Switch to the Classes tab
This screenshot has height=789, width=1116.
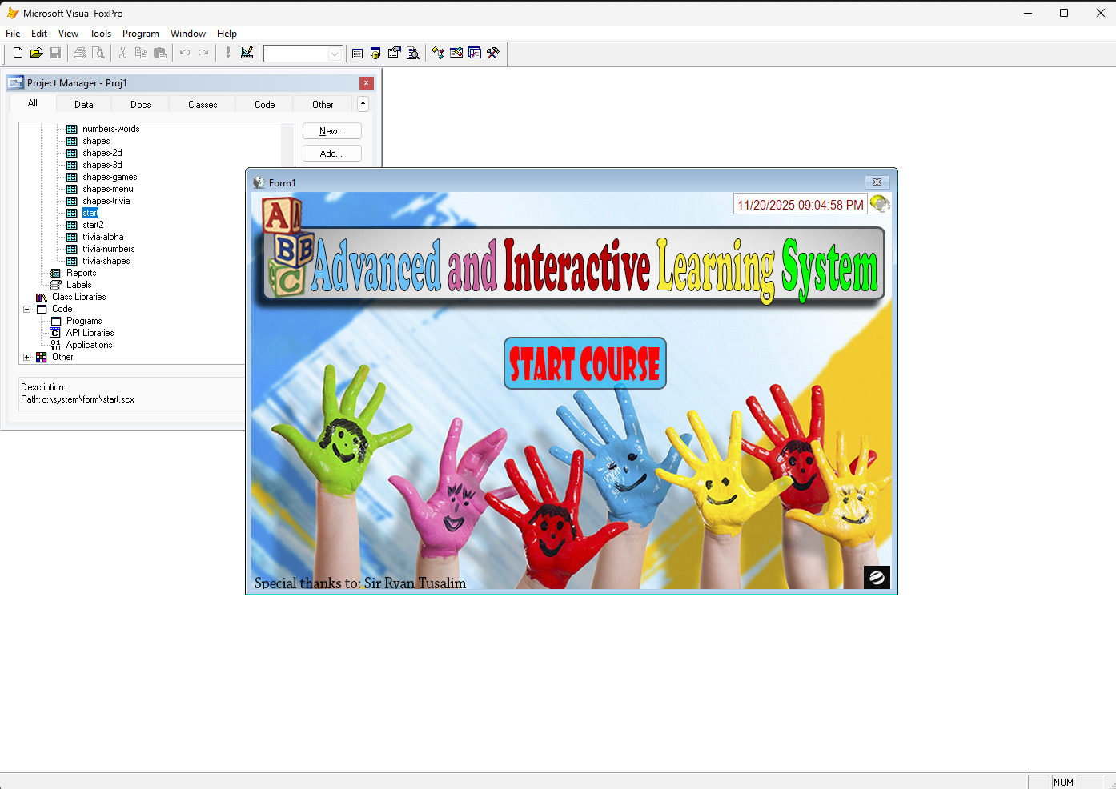pos(203,105)
